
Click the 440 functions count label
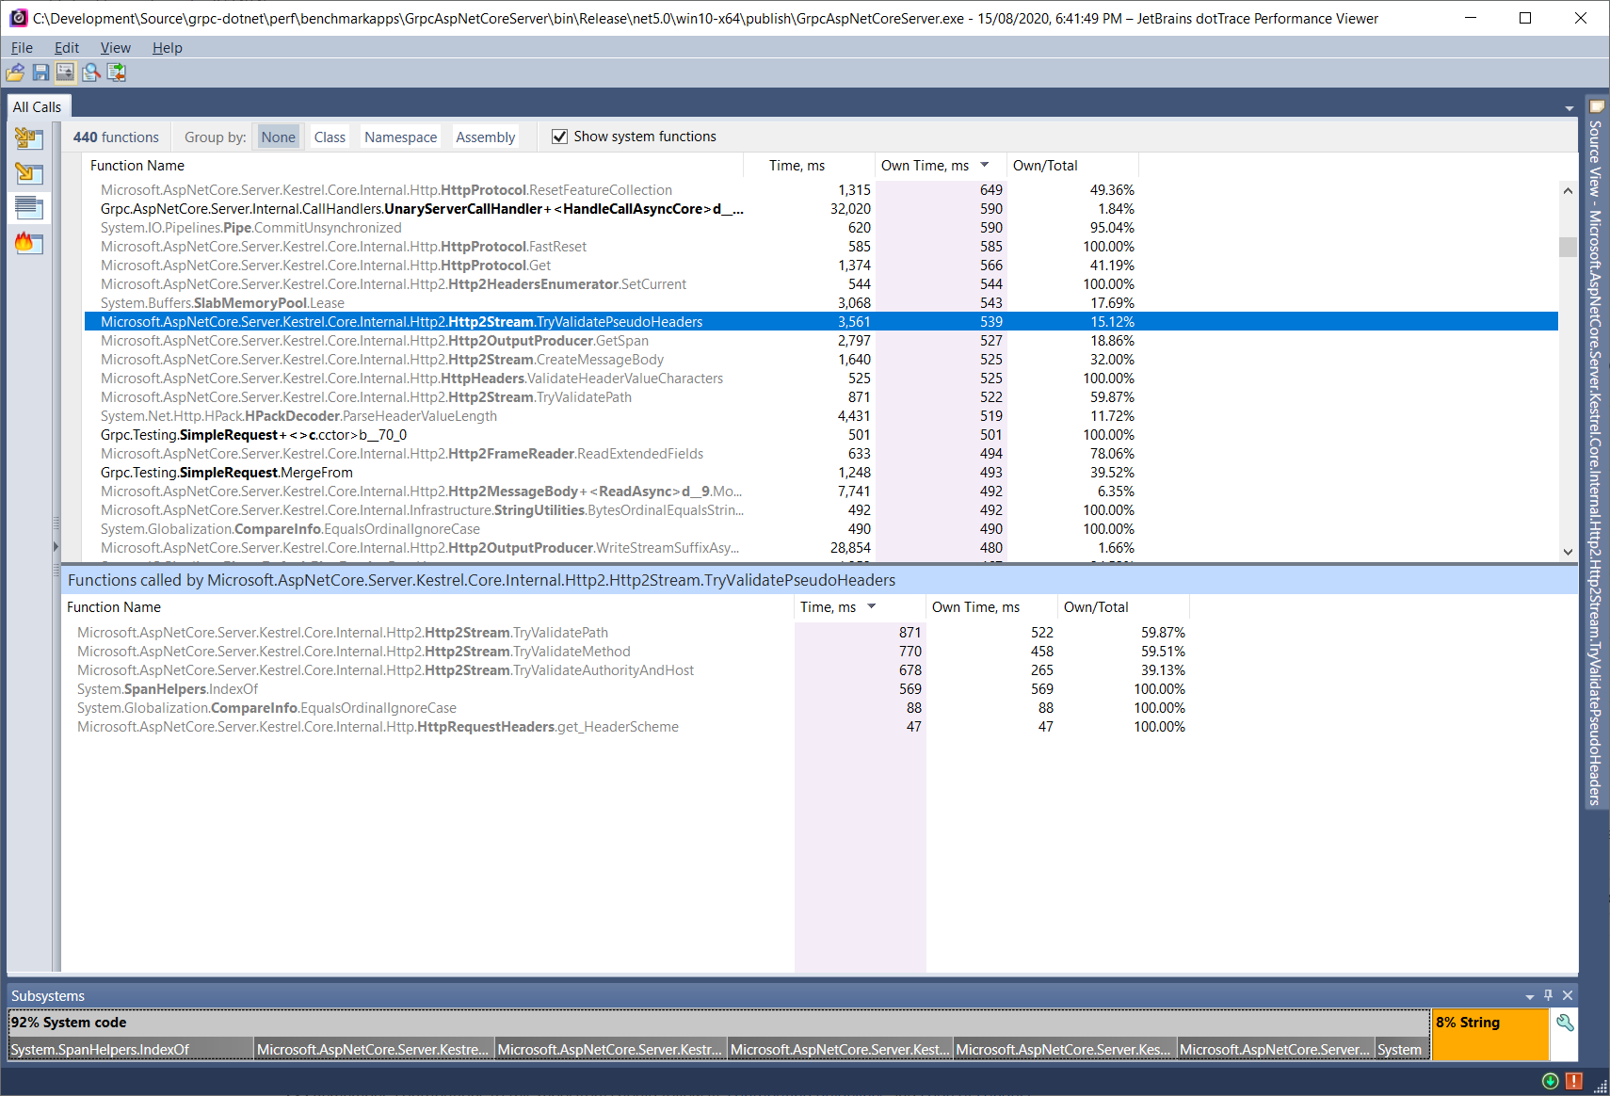(116, 137)
